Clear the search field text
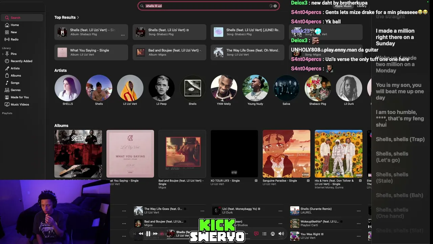The height and width of the screenshot is (244, 433). point(275,6)
